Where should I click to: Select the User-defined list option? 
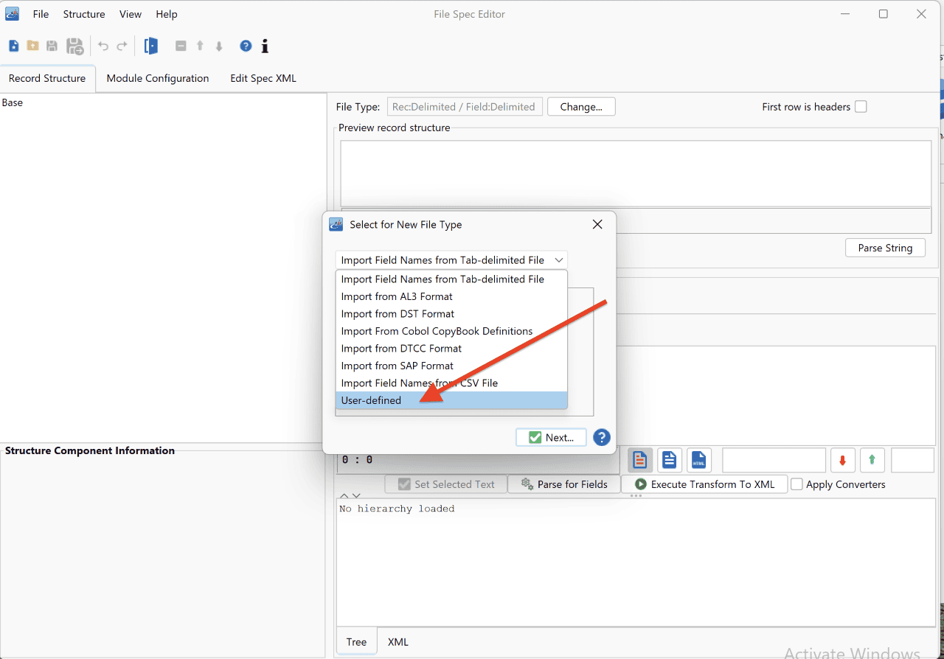[x=451, y=400]
